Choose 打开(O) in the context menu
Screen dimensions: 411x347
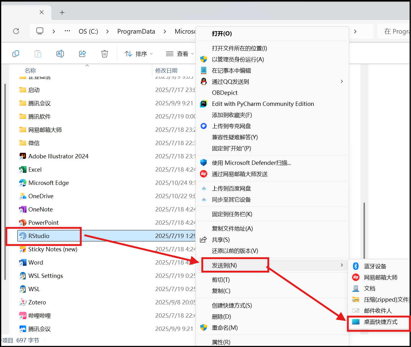click(x=272, y=34)
